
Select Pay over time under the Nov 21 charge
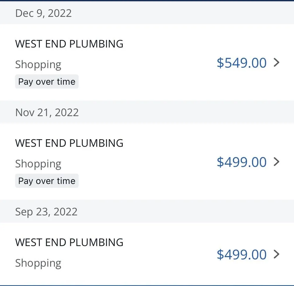tap(47, 181)
